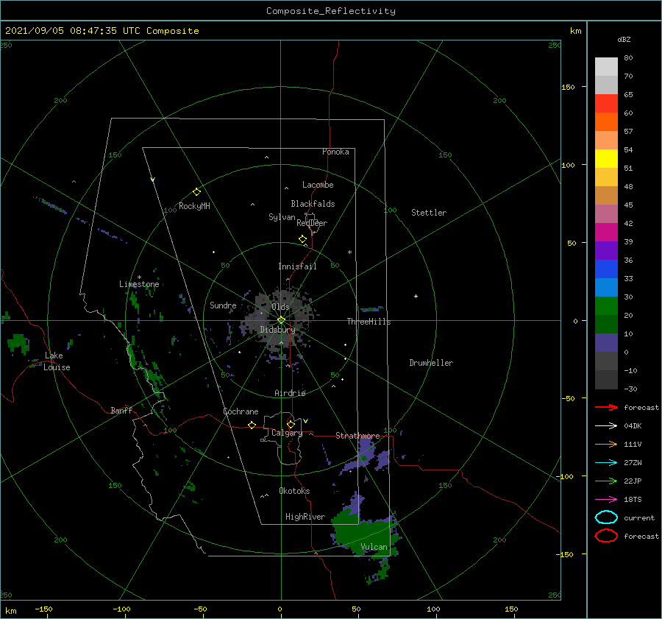Click the Sundre label
662x619 pixels.
[223, 305]
